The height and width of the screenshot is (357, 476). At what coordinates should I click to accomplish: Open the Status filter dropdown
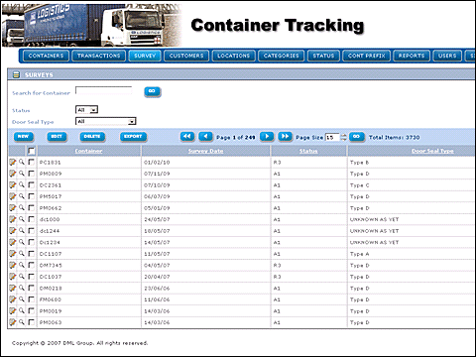point(86,110)
